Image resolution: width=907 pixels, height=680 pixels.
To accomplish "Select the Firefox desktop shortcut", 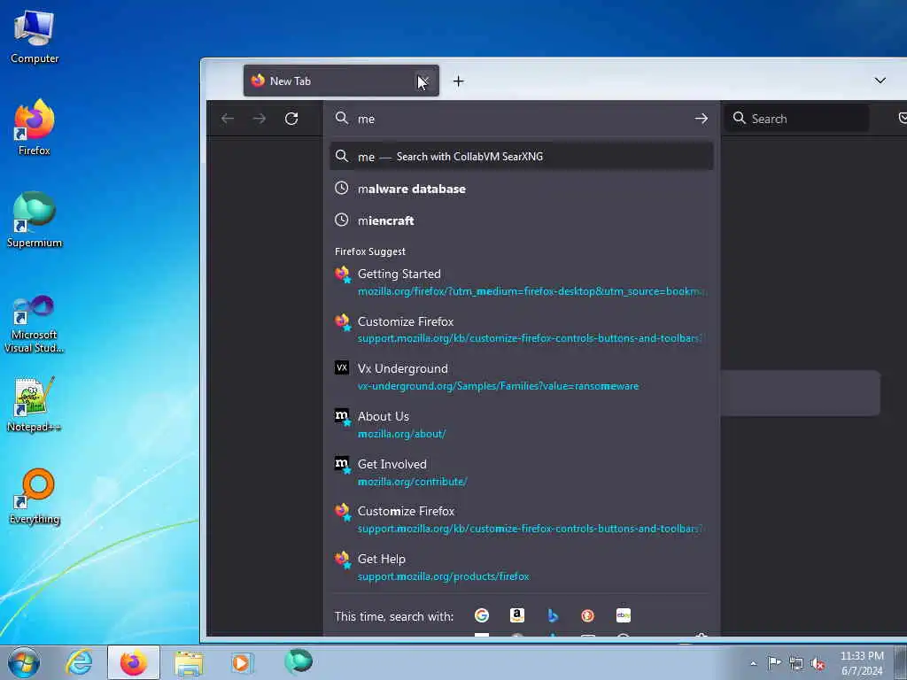I will click(35, 127).
